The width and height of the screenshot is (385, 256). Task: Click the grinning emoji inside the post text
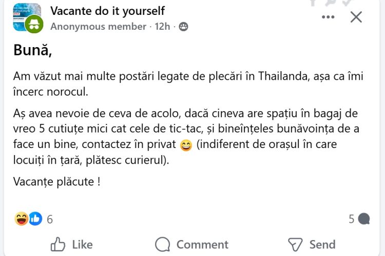coord(186,145)
